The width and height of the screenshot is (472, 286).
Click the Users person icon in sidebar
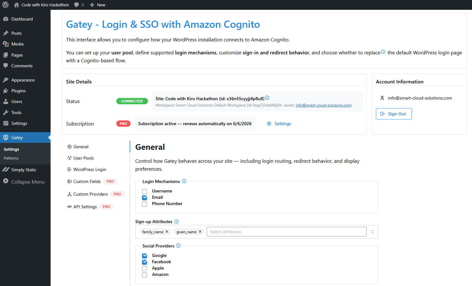pyautogui.click(x=6, y=101)
